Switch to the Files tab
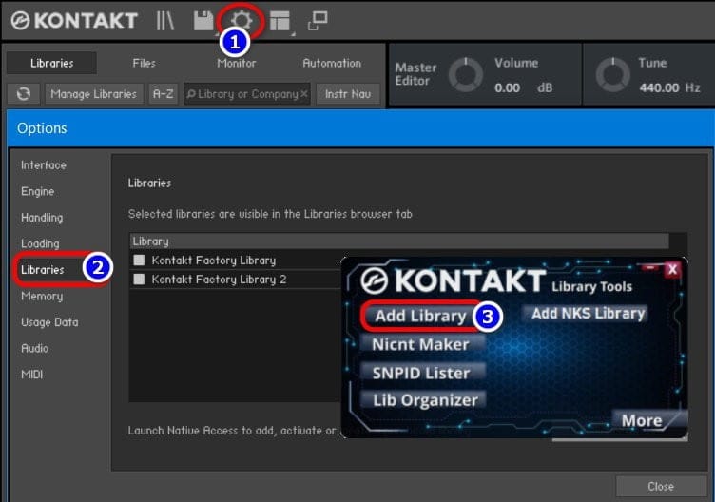 145,63
